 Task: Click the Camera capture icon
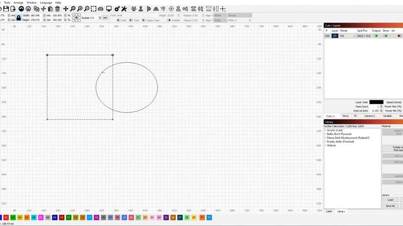pyautogui.click(x=101, y=9)
